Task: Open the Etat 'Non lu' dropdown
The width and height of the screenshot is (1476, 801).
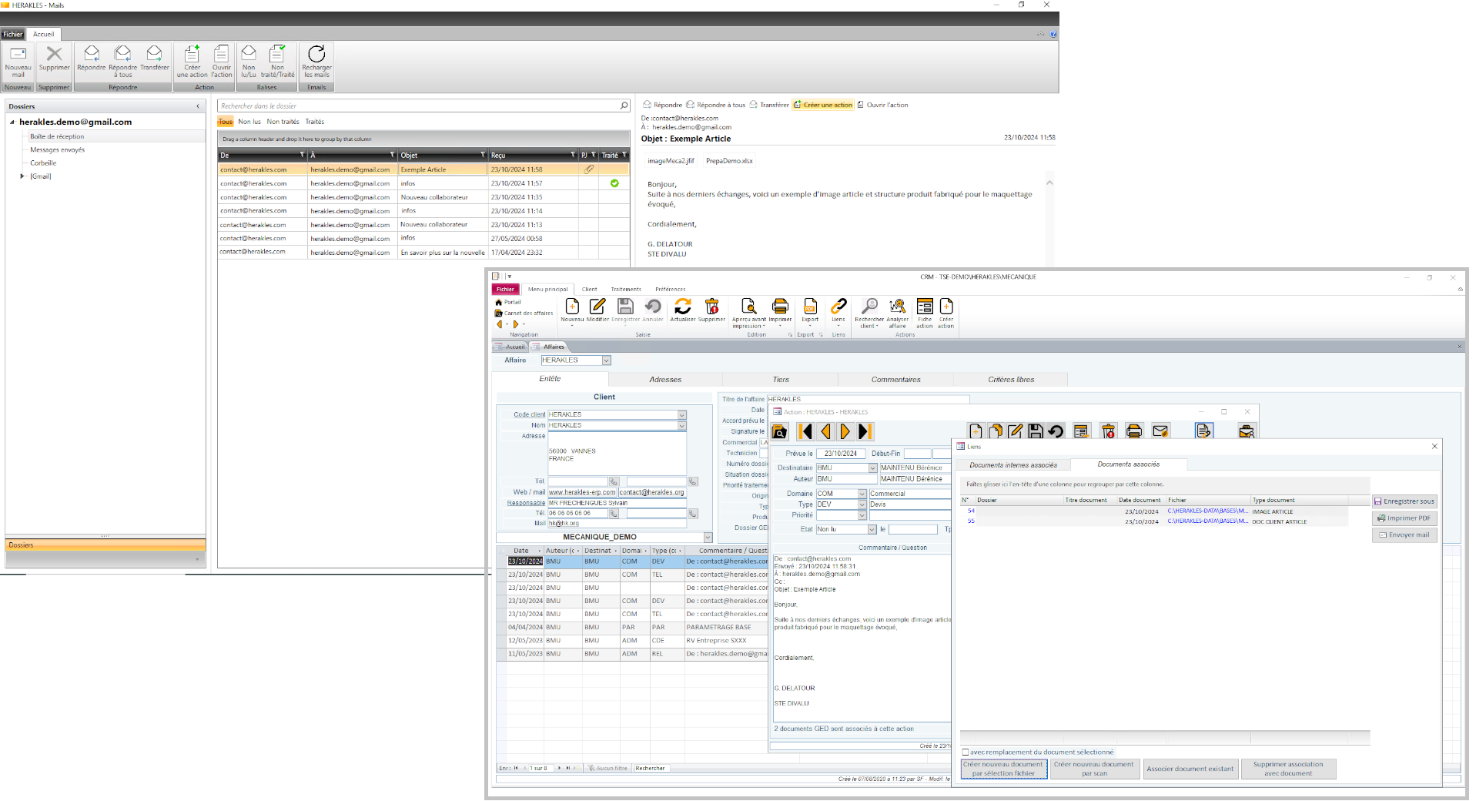Action: click(872, 529)
